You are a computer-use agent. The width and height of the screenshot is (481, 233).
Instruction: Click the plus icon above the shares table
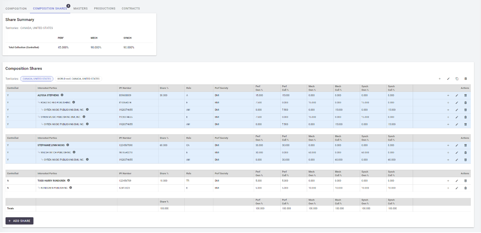point(440,79)
